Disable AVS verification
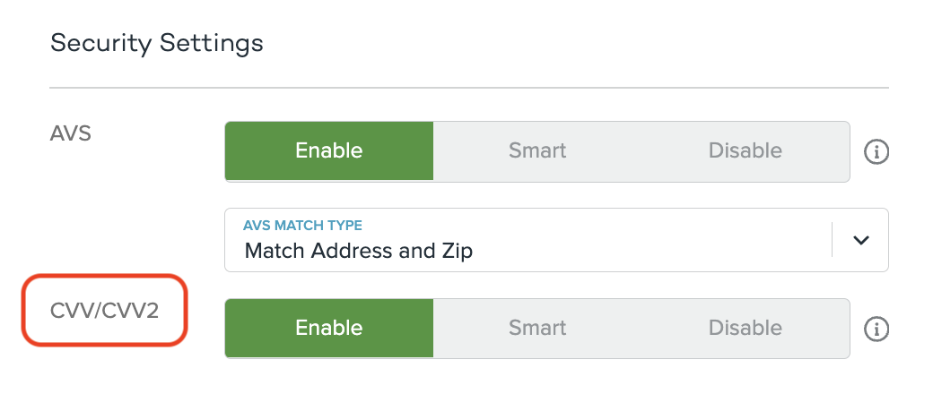 tap(745, 151)
